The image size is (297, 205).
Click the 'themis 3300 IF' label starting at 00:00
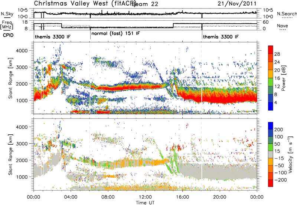click(52, 37)
